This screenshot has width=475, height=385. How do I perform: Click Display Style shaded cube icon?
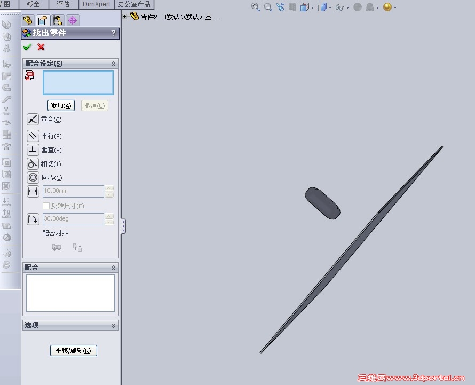pos(322,7)
